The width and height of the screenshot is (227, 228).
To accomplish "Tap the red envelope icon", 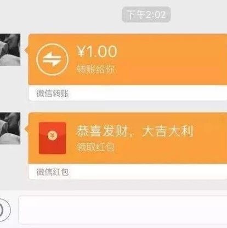I will pyautogui.click(x=52, y=138).
